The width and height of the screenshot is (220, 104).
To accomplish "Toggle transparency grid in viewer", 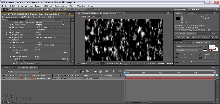I will 153,63.
